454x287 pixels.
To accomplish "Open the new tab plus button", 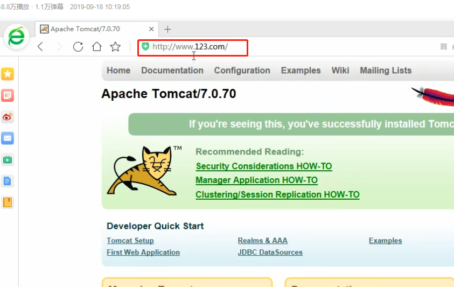I will pyautogui.click(x=167, y=29).
